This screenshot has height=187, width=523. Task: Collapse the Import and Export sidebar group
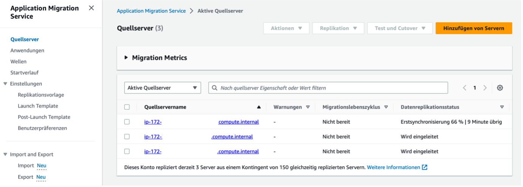click(x=5, y=155)
